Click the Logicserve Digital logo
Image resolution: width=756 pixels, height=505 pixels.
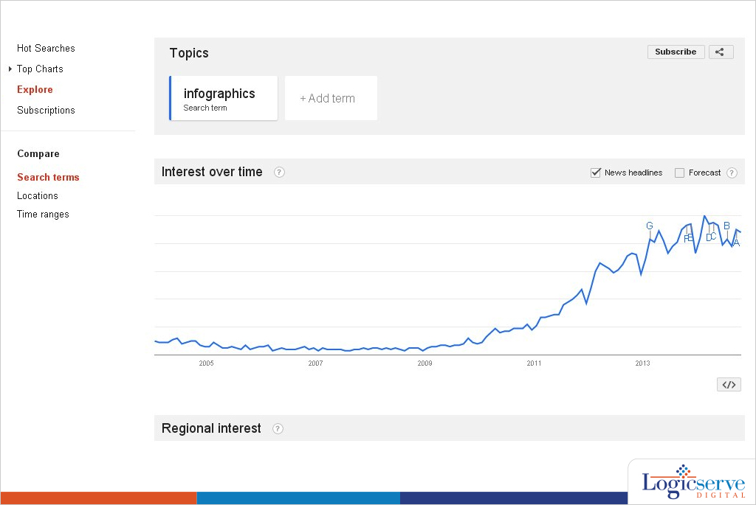pyautogui.click(x=691, y=483)
